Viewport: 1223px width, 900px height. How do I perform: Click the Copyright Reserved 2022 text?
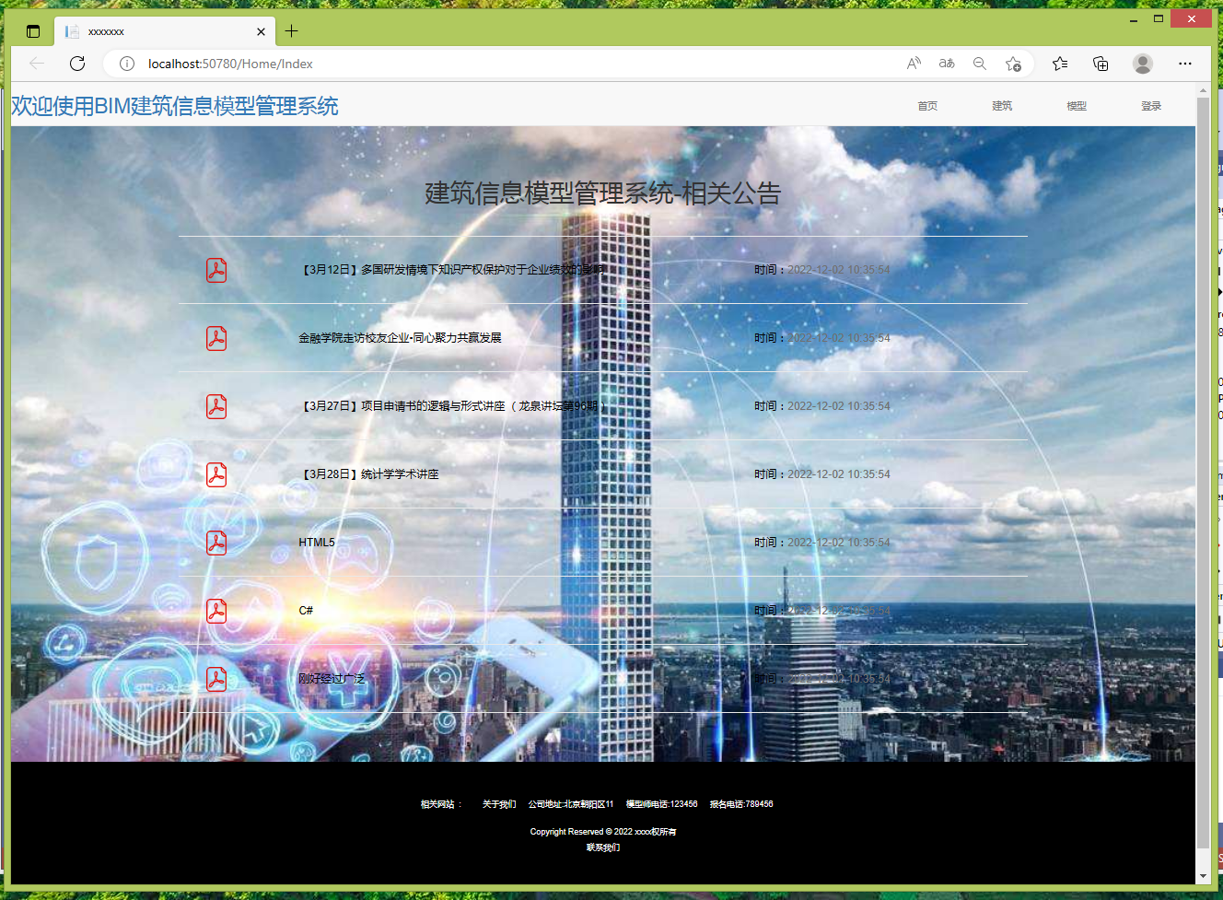click(603, 832)
